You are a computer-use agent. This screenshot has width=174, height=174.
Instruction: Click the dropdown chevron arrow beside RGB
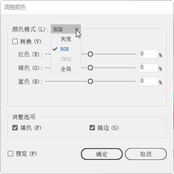point(77,29)
